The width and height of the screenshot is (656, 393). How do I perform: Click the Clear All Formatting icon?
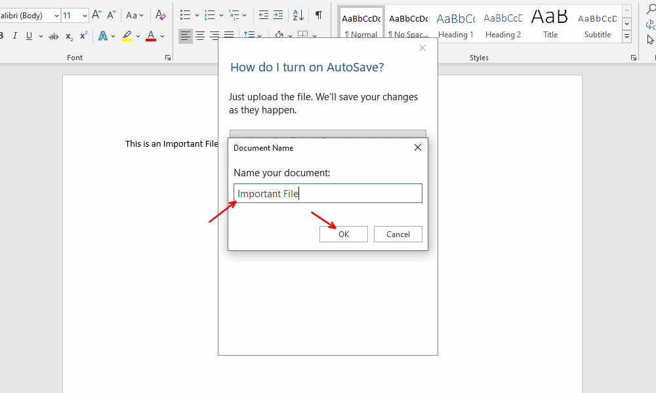pyautogui.click(x=161, y=15)
